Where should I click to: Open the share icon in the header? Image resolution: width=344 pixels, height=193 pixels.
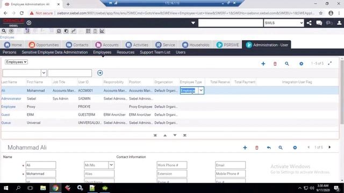(309, 23)
